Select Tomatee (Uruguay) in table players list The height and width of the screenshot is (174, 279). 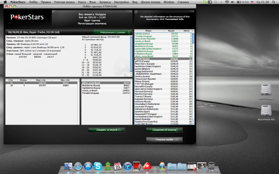tap(106, 93)
